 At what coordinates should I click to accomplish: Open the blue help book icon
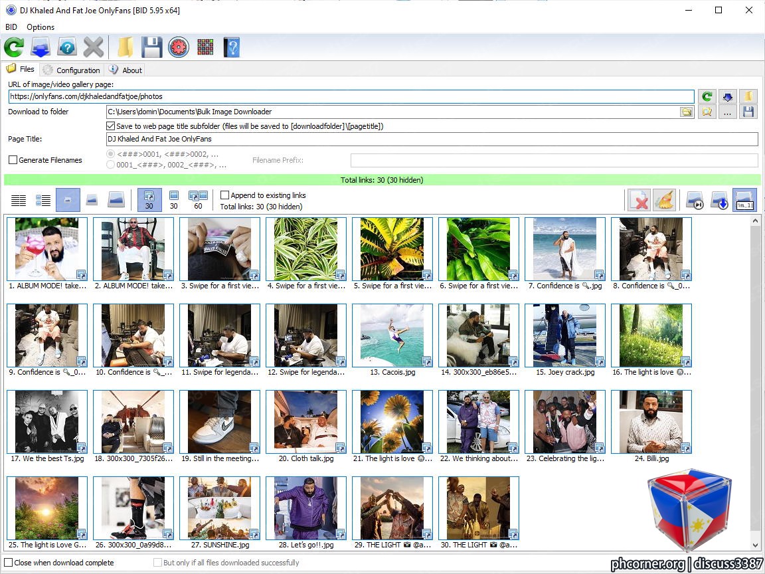pos(232,47)
